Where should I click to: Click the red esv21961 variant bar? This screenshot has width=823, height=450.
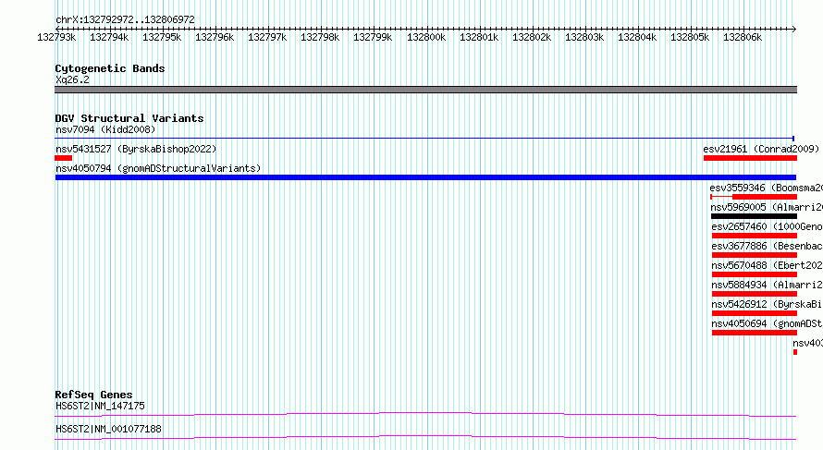(x=750, y=158)
